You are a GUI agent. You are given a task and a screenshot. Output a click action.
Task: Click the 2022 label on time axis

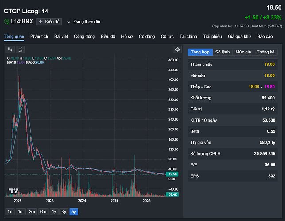17,201
